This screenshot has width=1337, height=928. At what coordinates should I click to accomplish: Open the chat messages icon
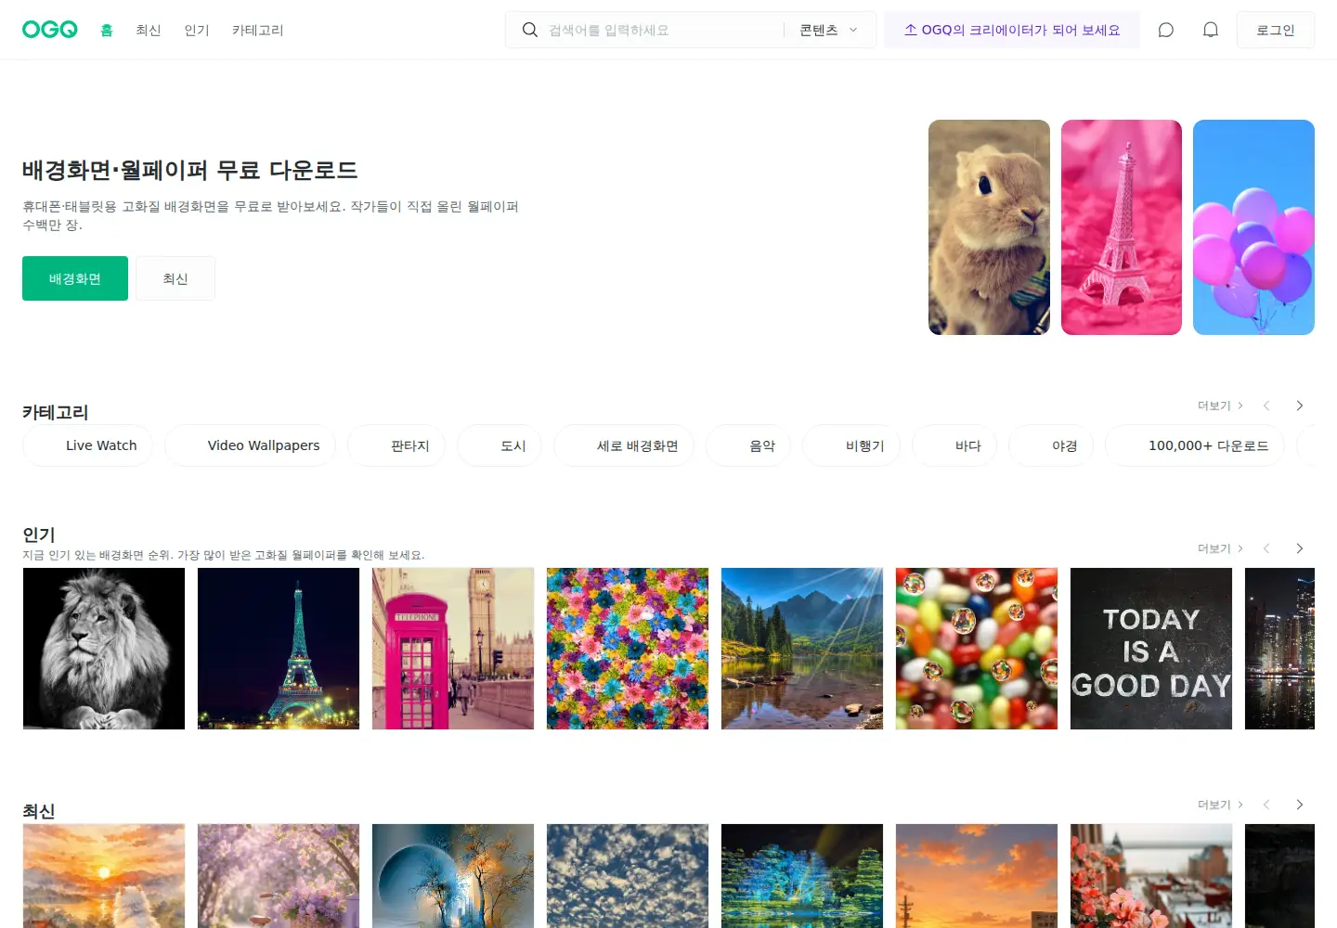[1166, 30]
